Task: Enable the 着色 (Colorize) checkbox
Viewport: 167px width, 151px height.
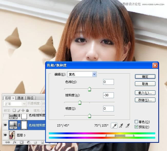Action: (x=136, y=122)
